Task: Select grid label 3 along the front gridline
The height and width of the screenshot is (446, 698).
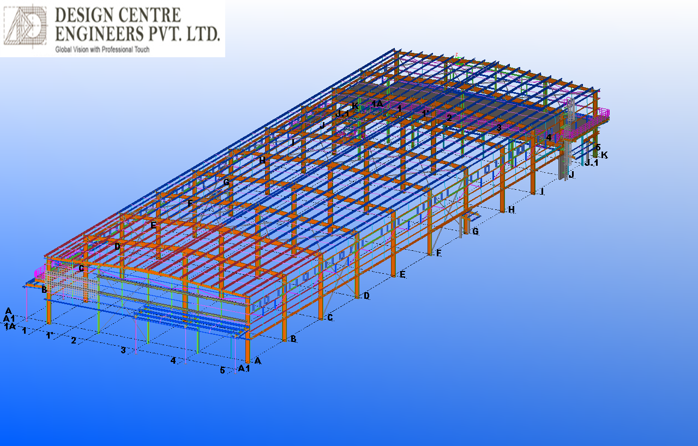Action: click(x=123, y=350)
